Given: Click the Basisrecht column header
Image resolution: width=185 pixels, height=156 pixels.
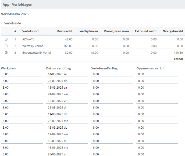Looking at the screenshot, I should [x=65, y=31].
